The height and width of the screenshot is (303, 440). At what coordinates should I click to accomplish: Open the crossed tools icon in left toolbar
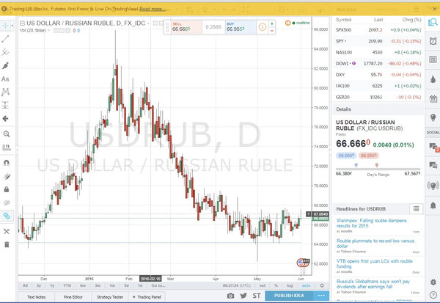pyautogui.click(x=7, y=231)
